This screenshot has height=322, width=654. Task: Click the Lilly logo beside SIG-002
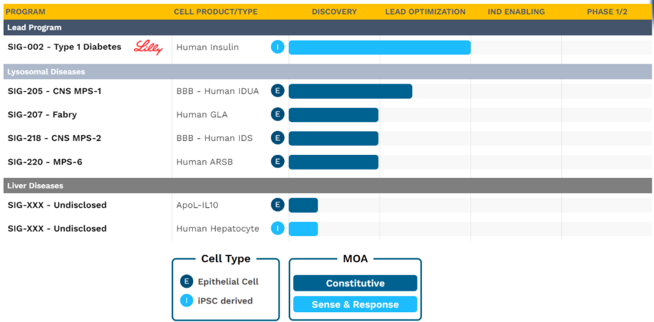tap(148, 48)
